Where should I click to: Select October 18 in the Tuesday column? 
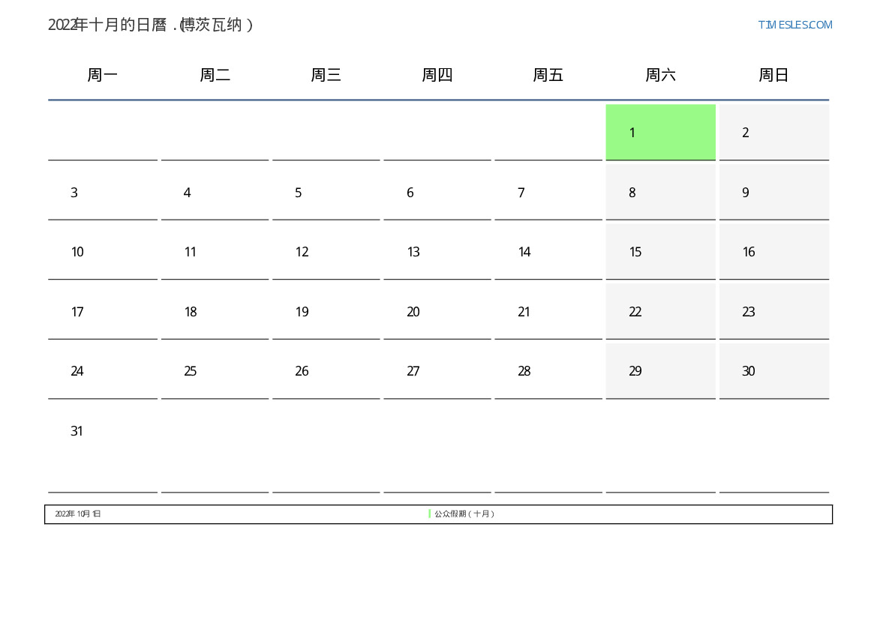(x=215, y=312)
